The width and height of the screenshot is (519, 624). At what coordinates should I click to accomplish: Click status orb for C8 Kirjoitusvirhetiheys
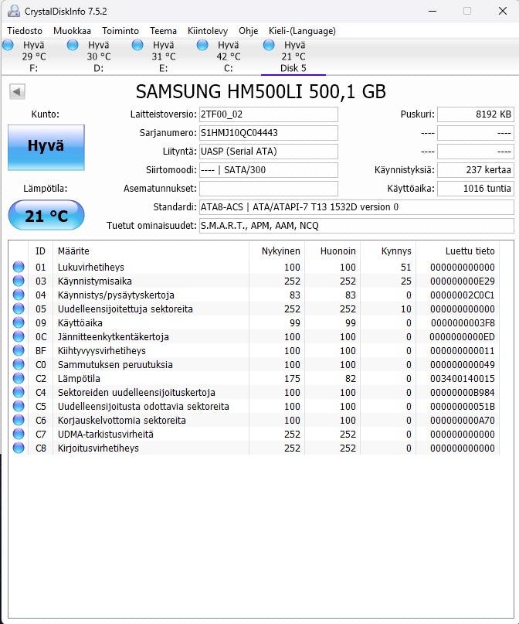tap(19, 448)
